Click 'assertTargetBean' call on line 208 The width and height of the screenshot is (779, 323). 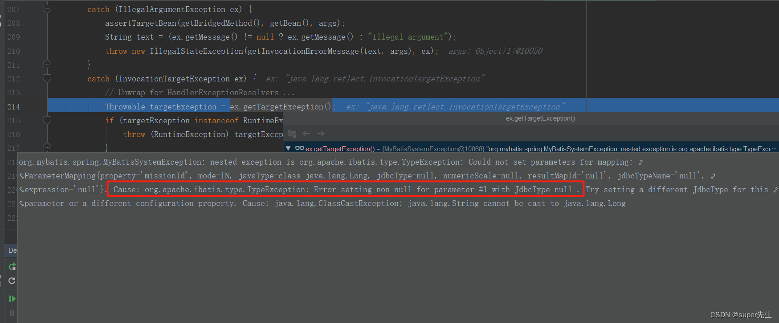tap(141, 23)
